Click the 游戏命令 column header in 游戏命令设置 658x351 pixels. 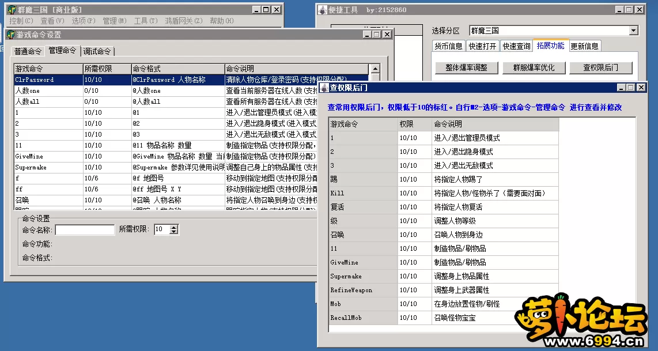pos(48,69)
